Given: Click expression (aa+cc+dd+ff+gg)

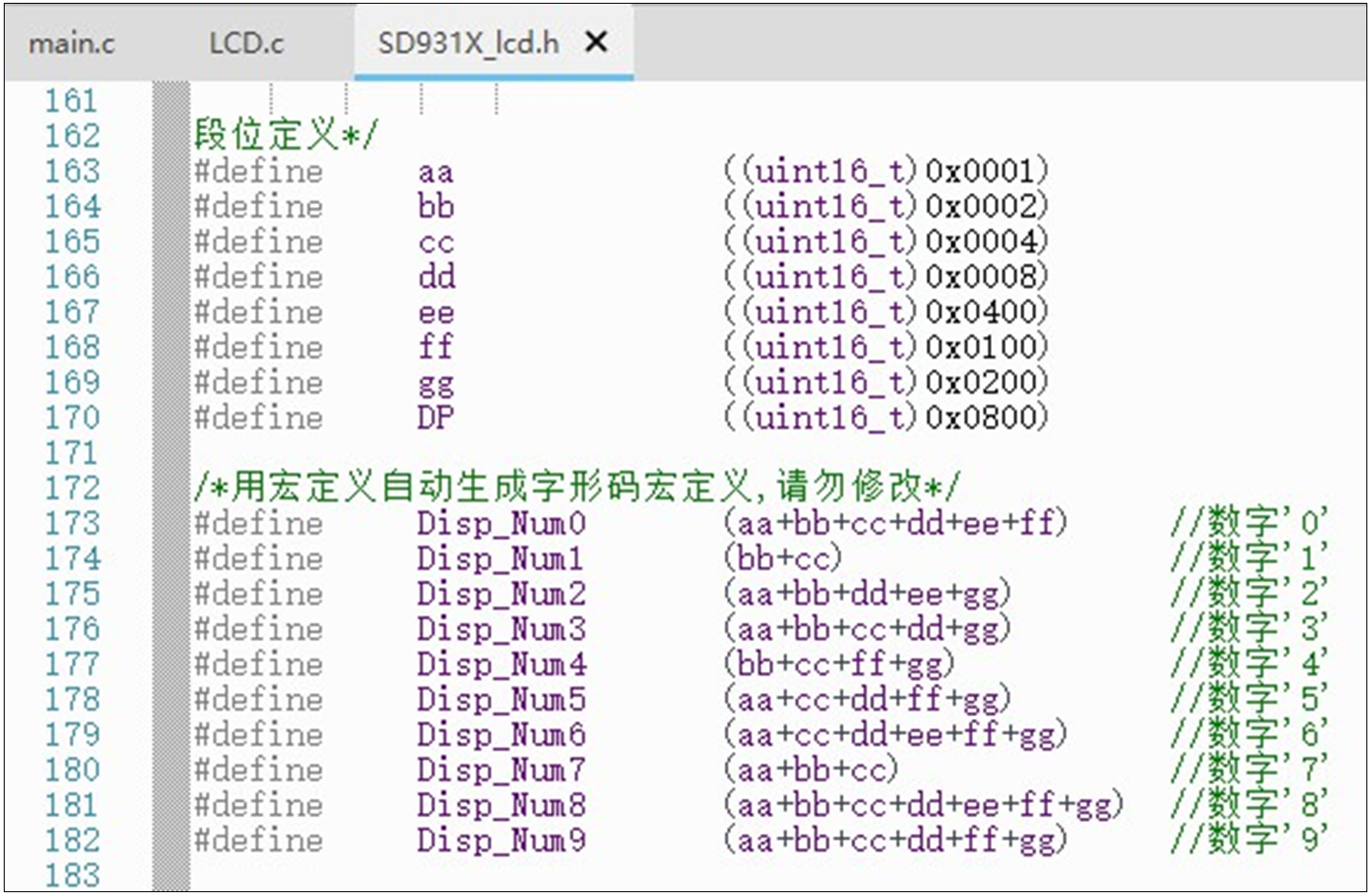Looking at the screenshot, I should tap(867, 698).
